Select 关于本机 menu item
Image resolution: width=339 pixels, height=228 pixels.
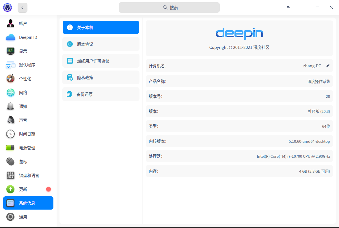[101, 27]
